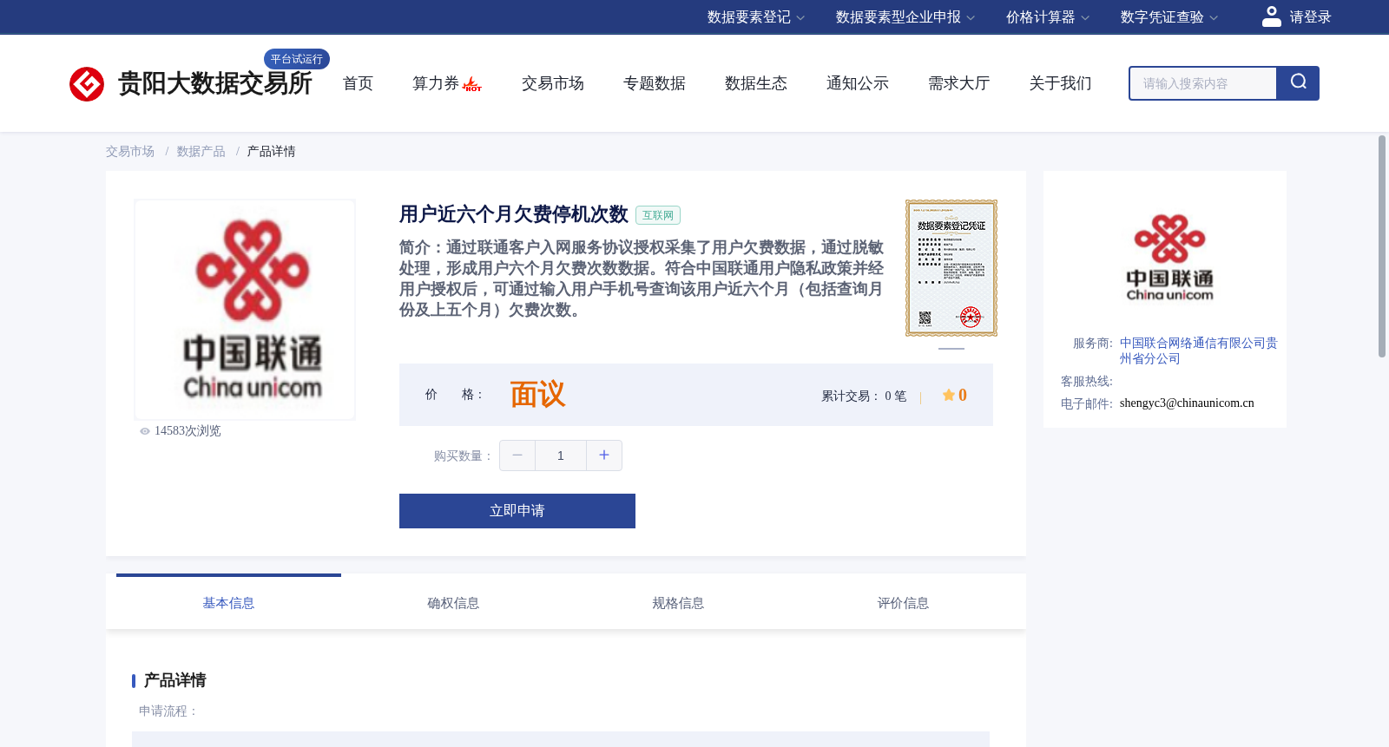Click the email shengyc3@chinaunicom.cn

click(1187, 403)
